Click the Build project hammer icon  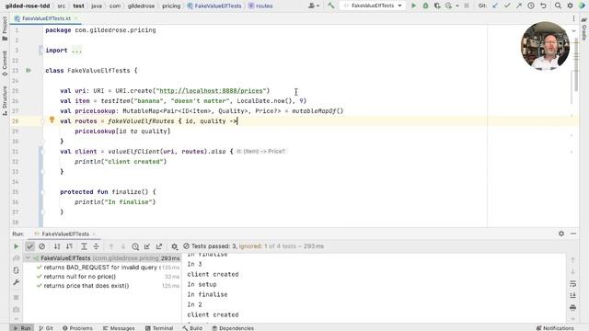tap(331, 6)
